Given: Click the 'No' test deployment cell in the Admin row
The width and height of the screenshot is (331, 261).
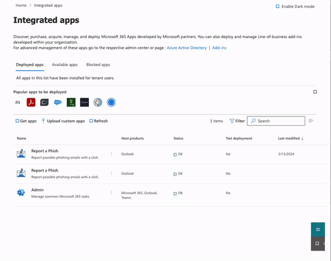Looking at the screenshot, I should (x=228, y=193).
